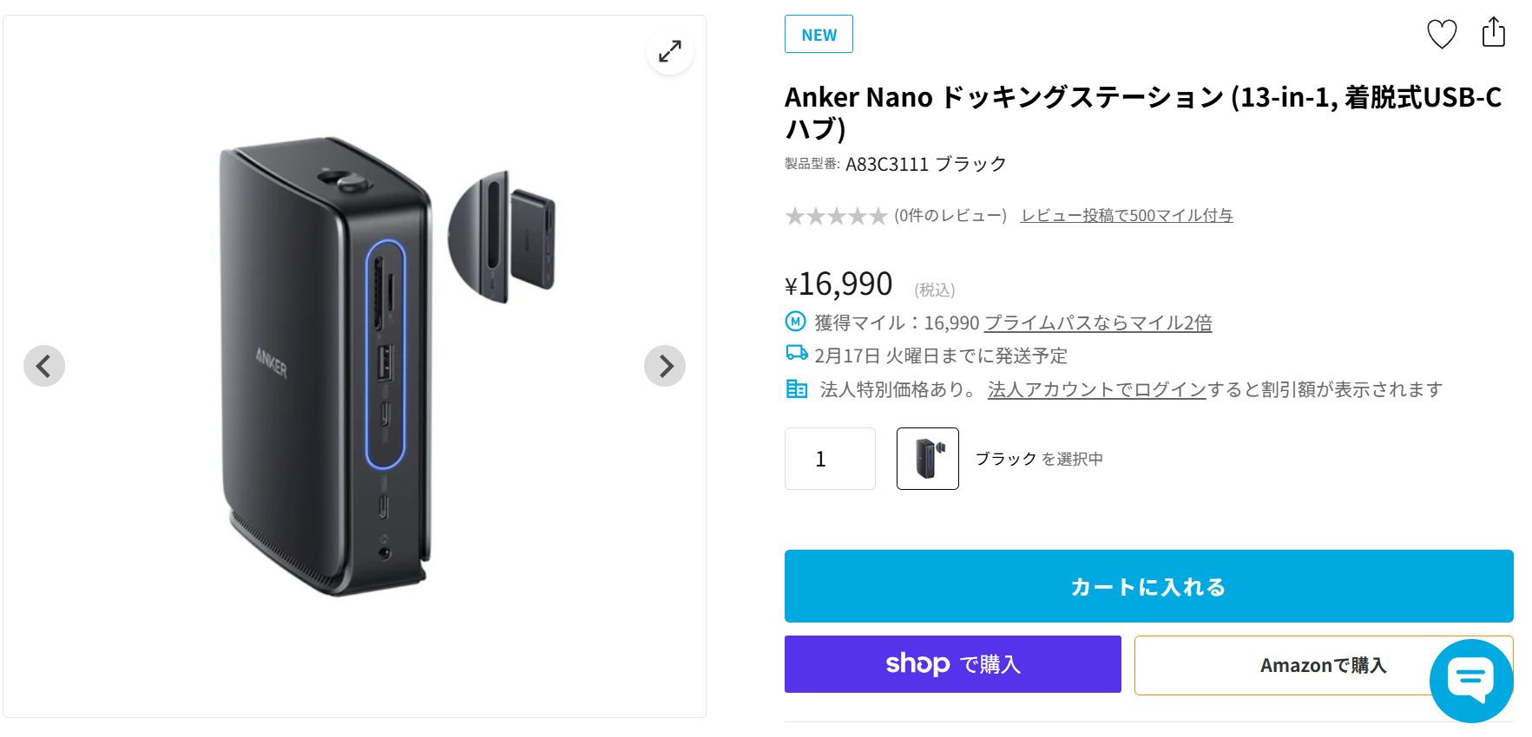Open the chat support bubble
1532x737 pixels.
tap(1471, 681)
